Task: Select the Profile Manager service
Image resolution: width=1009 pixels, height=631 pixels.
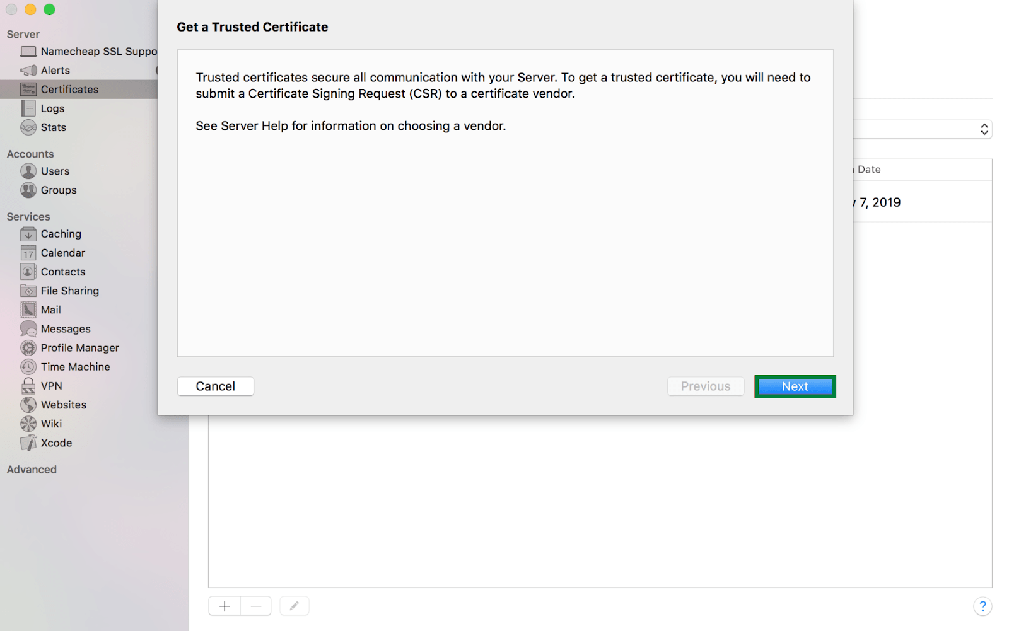Action: (79, 347)
